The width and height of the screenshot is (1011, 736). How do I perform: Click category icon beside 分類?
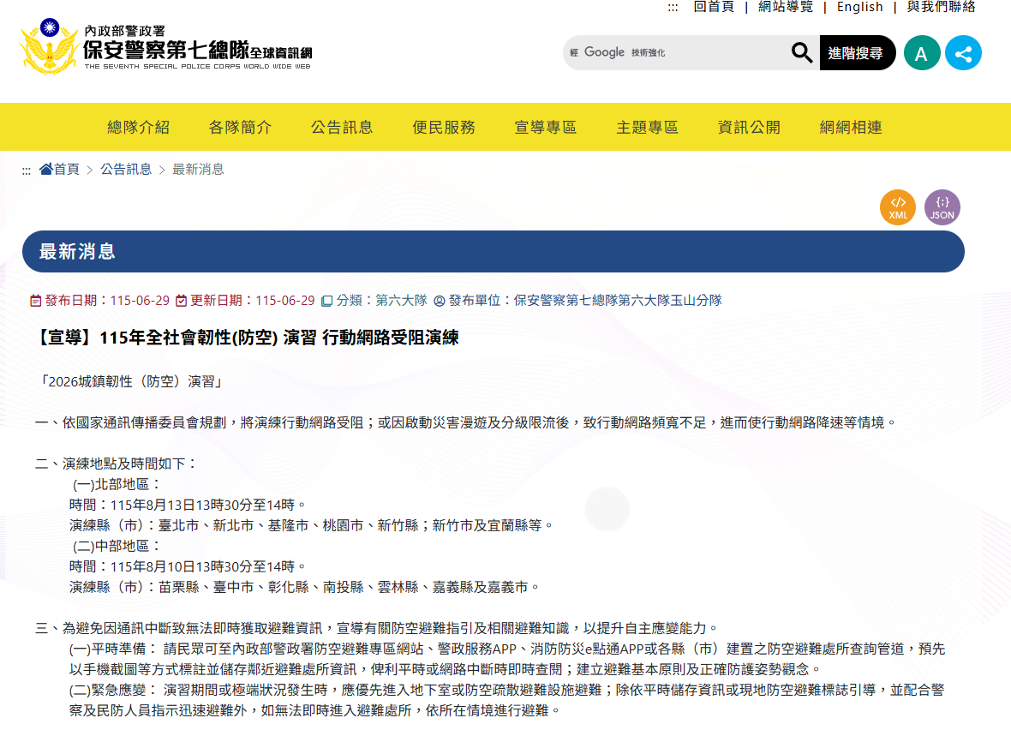pyautogui.click(x=327, y=301)
